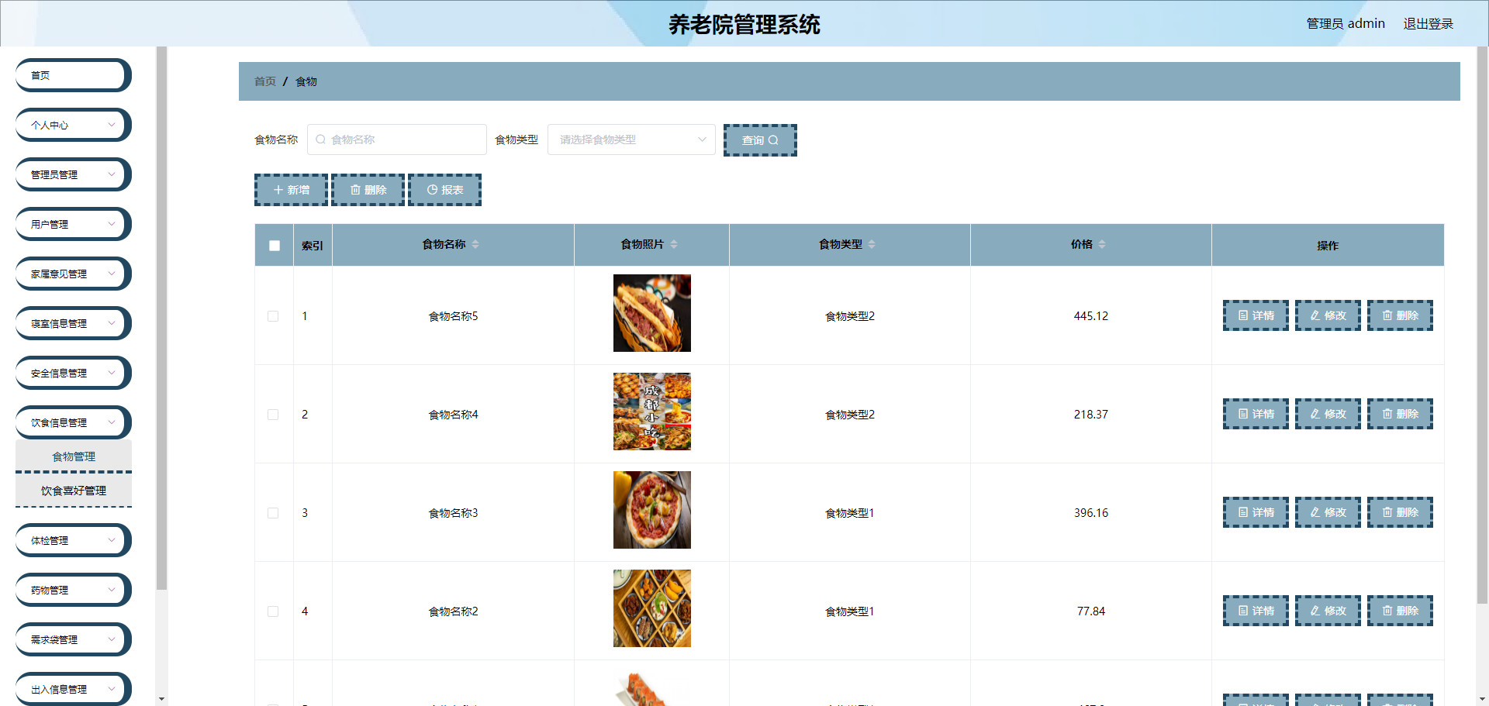Viewport: 1489px width, 706px height.
Task: Expand the 药物管理 sidebar menu
Action: 73,590
